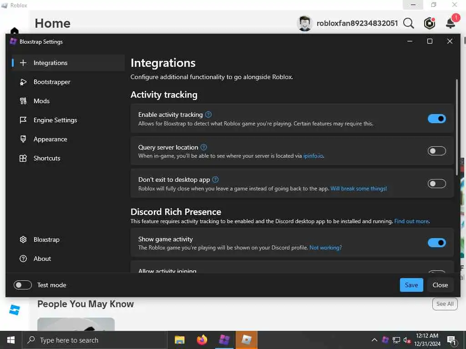
Task: Turn off Show game activity toggle
Action: click(436, 243)
